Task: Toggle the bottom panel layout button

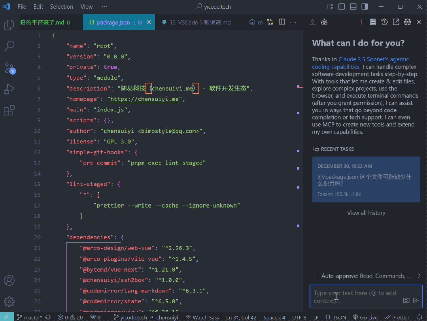Action: (353, 7)
